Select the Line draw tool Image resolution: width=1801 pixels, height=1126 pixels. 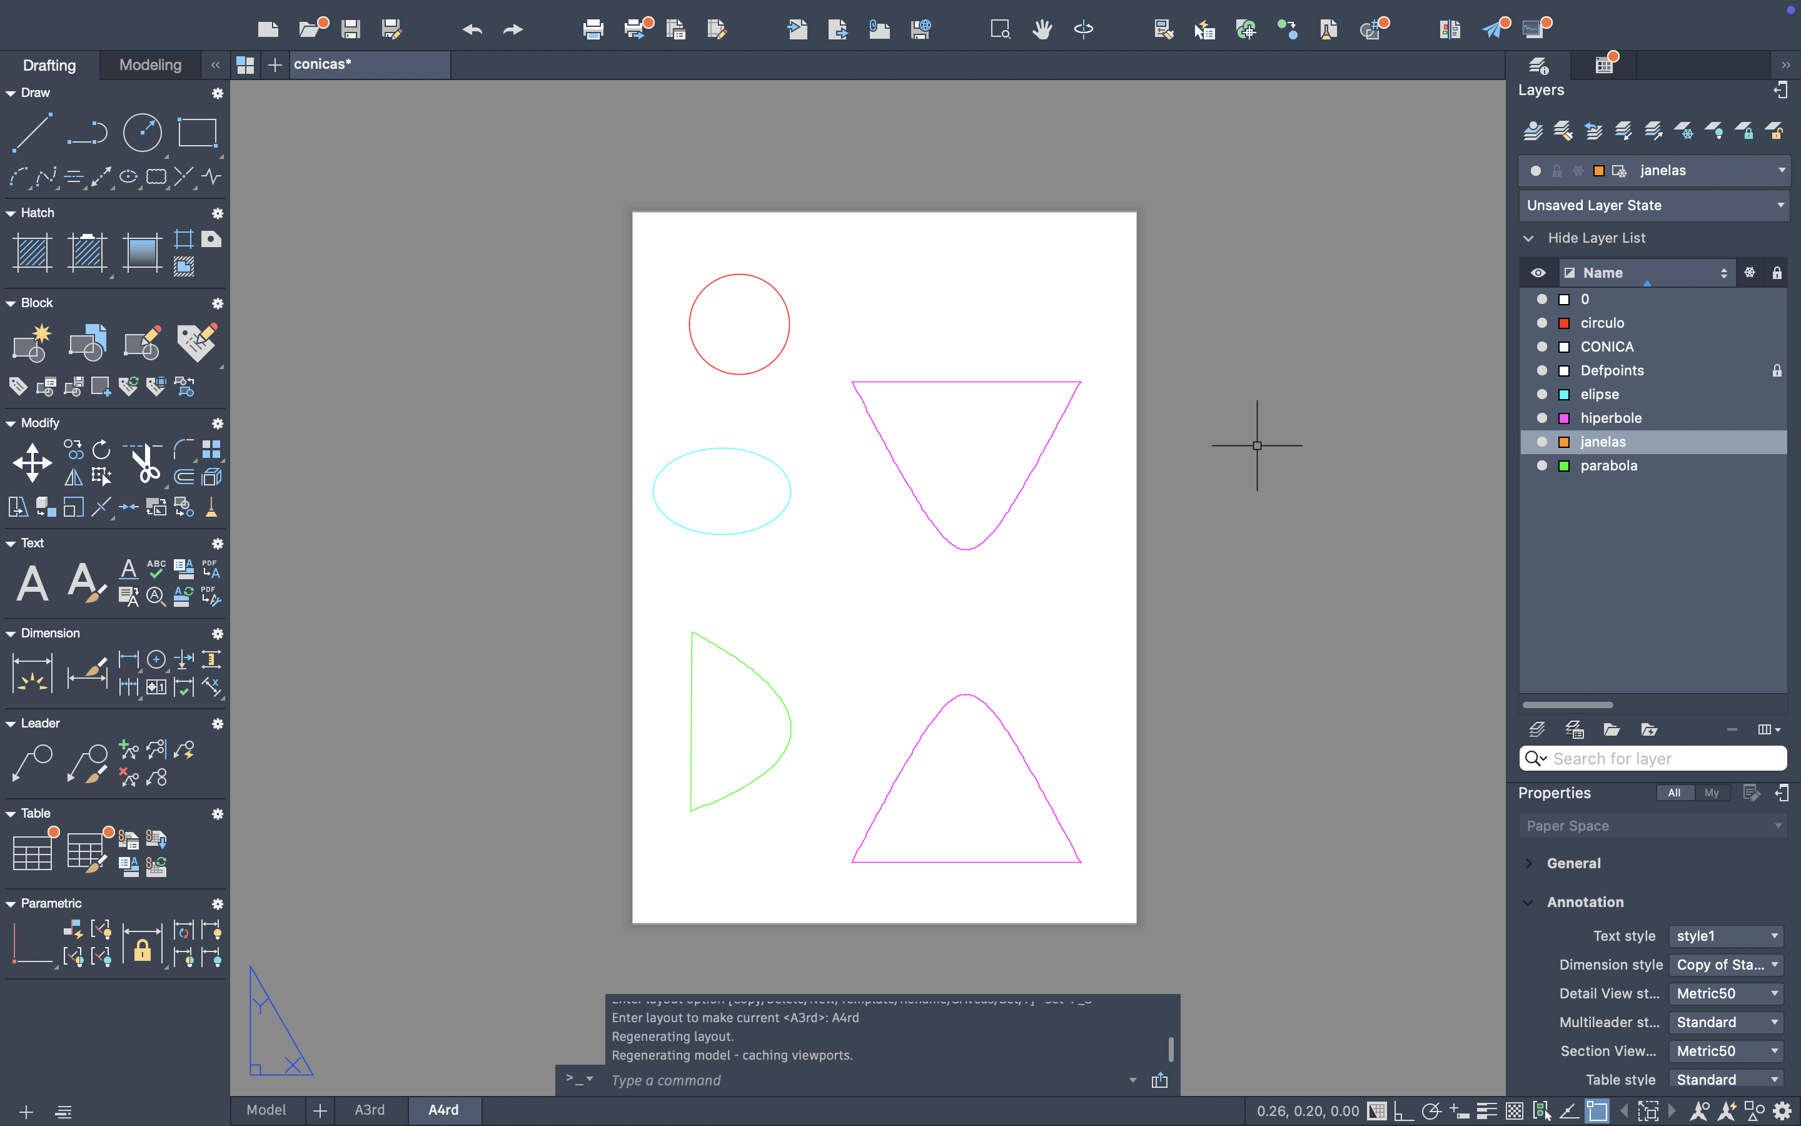click(x=32, y=133)
